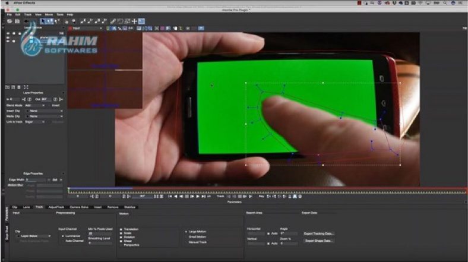Image resolution: width=468 pixels, height=262 pixels.
Task: Track backwards to the start
Action: (x=229, y=196)
